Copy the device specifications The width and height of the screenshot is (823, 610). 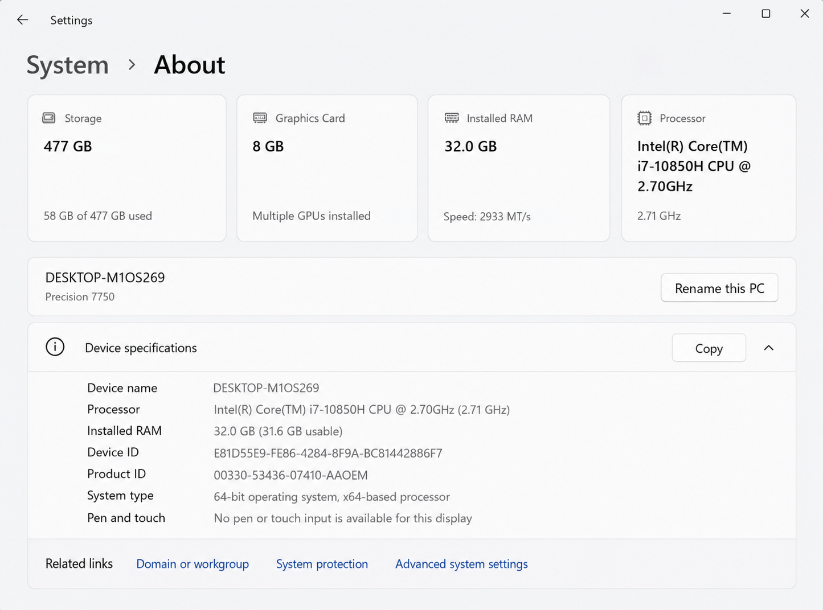[x=709, y=348]
